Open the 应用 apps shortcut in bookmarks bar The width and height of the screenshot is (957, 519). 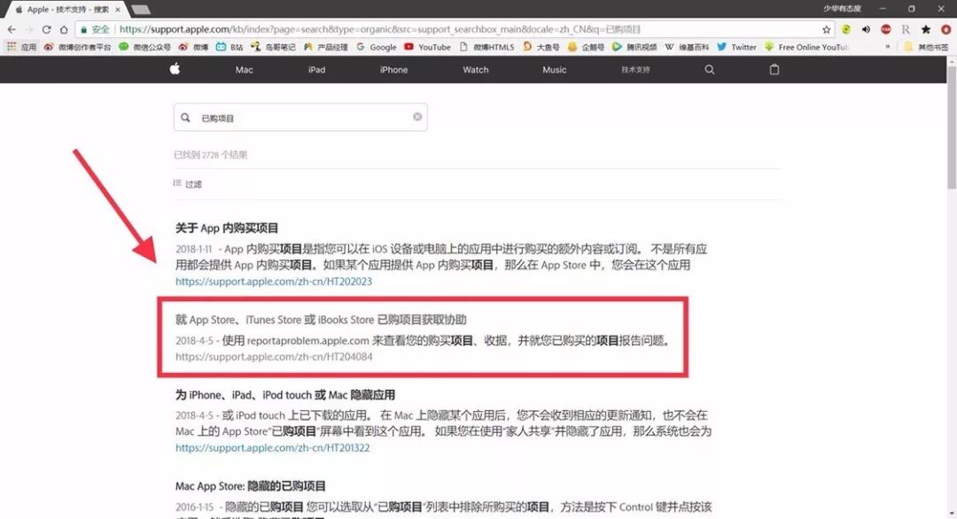tap(21, 47)
